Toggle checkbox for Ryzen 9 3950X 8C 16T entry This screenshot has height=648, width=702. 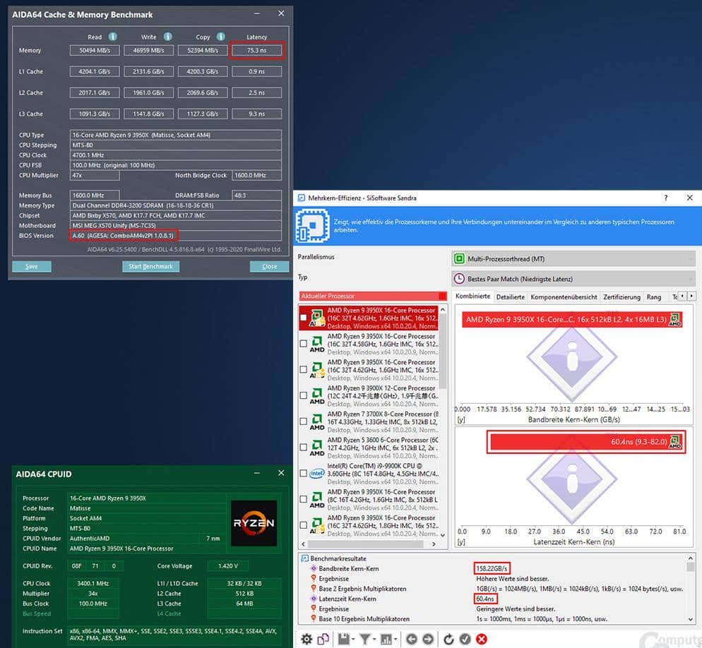coord(303,499)
